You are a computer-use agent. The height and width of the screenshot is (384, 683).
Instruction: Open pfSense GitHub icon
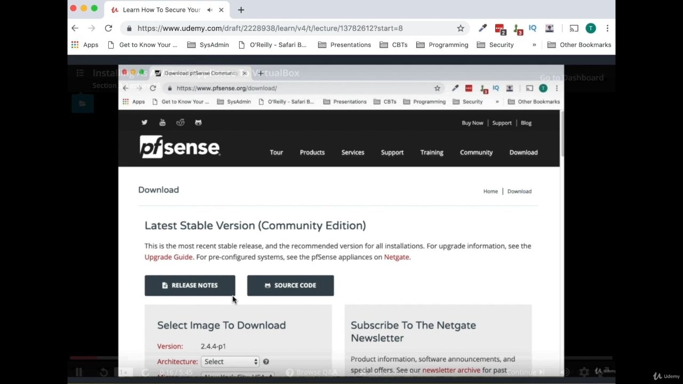(x=198, y=123)
